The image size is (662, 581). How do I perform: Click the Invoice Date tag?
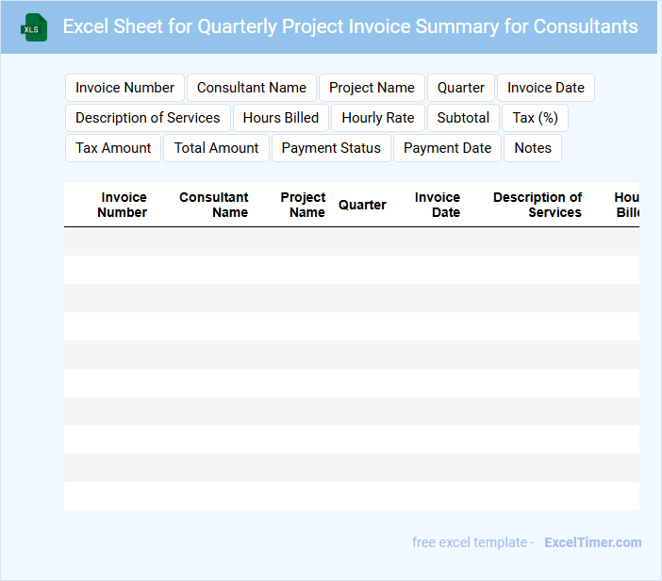[545, 88]
